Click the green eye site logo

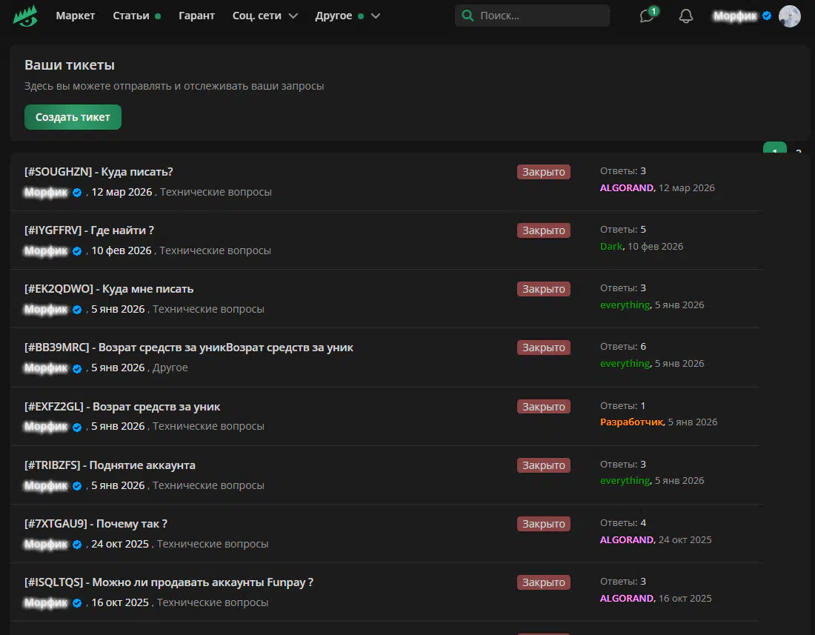click(x=25, y=16)
